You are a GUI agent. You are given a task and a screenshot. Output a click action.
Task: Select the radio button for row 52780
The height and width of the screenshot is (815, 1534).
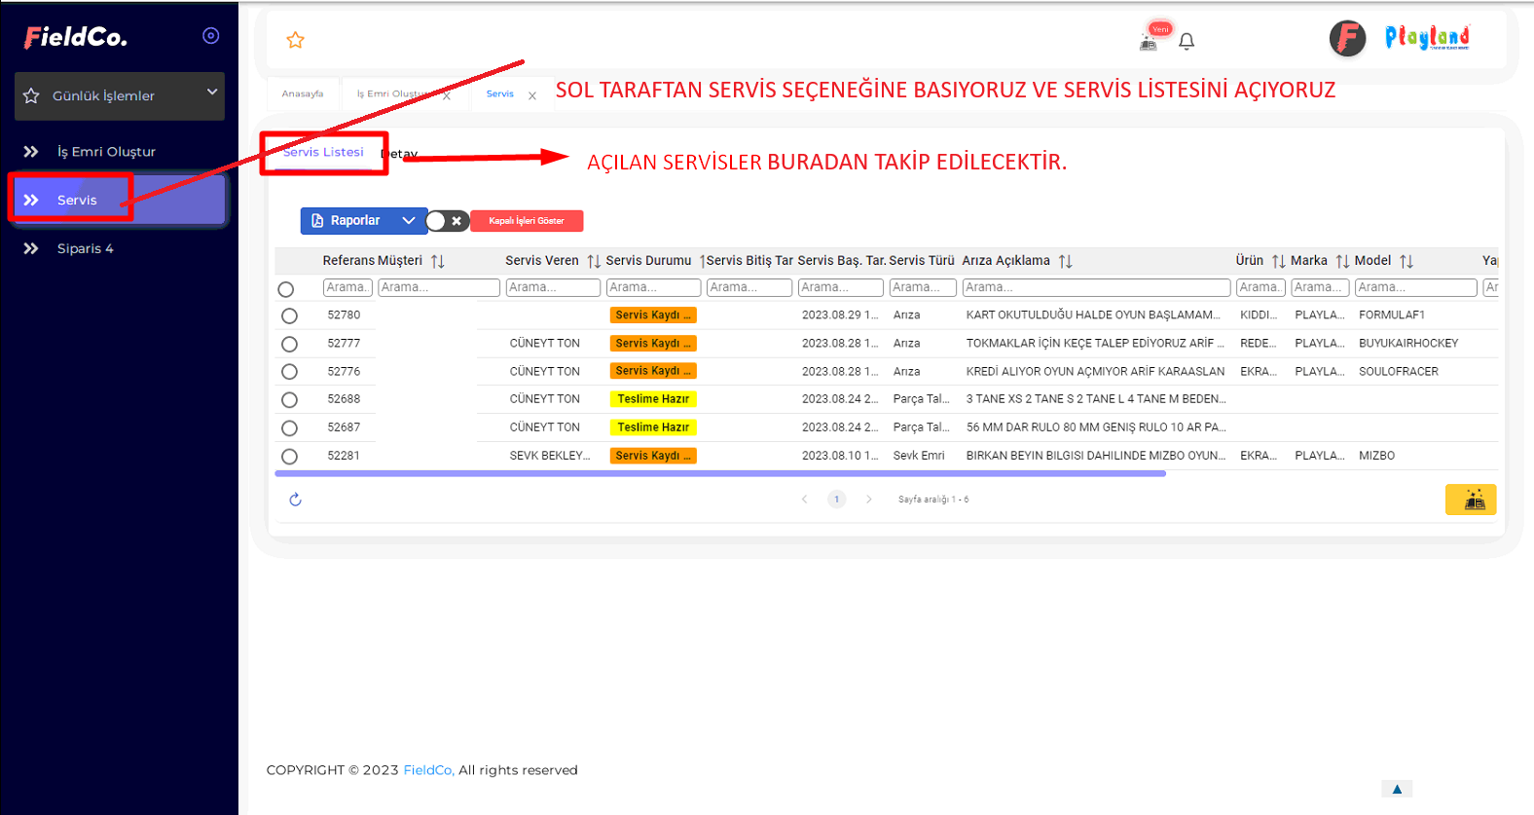pyautogui.click(x=289, y=315)
